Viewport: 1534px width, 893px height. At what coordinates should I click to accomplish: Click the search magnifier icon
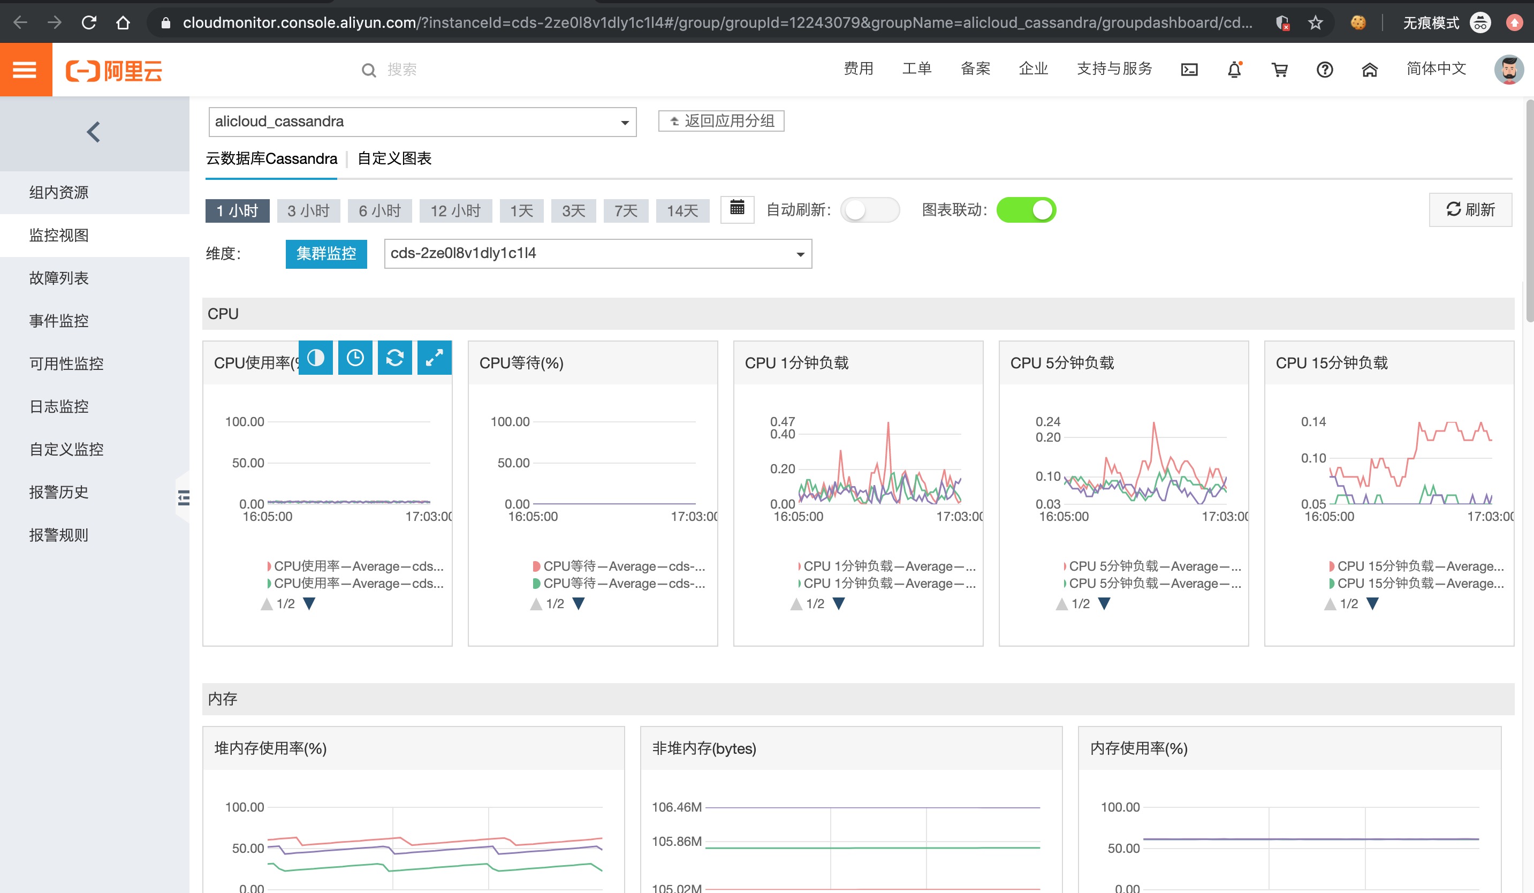368,70
